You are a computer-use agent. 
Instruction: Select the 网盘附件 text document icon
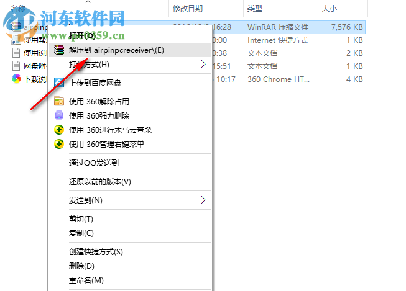click(16, 66)
